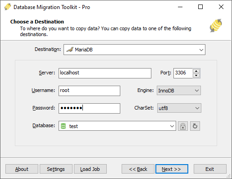Go to previous step with Back
232x179 pixels.
(x=138, y=169)
